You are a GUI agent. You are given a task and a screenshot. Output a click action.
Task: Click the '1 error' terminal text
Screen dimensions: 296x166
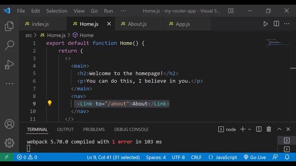pyautogui.click(x=122, y=142)
